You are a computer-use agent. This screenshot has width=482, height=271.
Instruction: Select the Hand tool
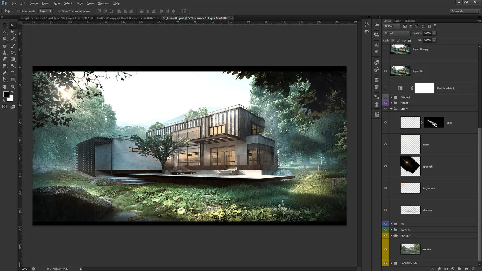pyautogui.click(x=4, y=87)
